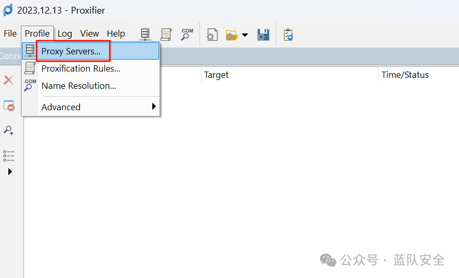Click the Proxifier logo in title bar
Viewport: 459px width, 278px height.
click(x=8, y=10)
